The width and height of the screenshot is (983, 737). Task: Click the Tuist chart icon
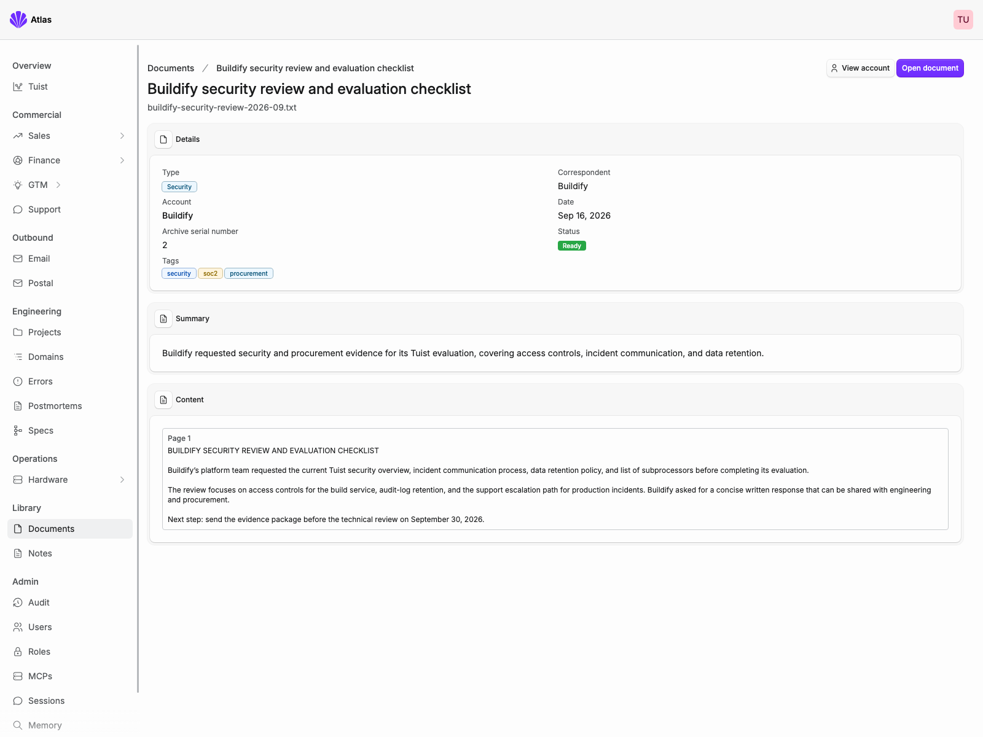[x=18, y=87]
